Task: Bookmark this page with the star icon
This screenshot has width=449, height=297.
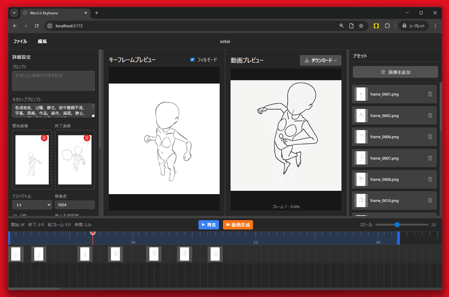Action: pyautogui.click(x=361, y=26)
